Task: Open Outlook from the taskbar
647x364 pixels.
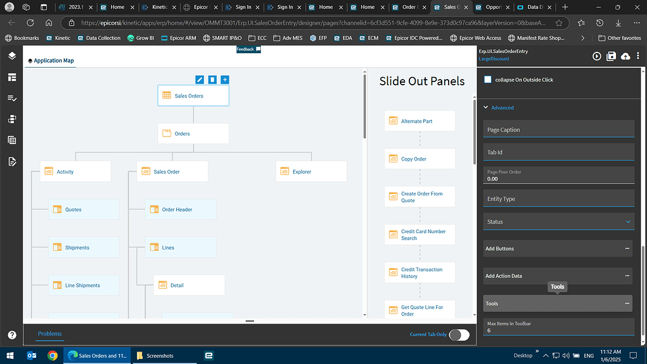Action: (32, 355)
